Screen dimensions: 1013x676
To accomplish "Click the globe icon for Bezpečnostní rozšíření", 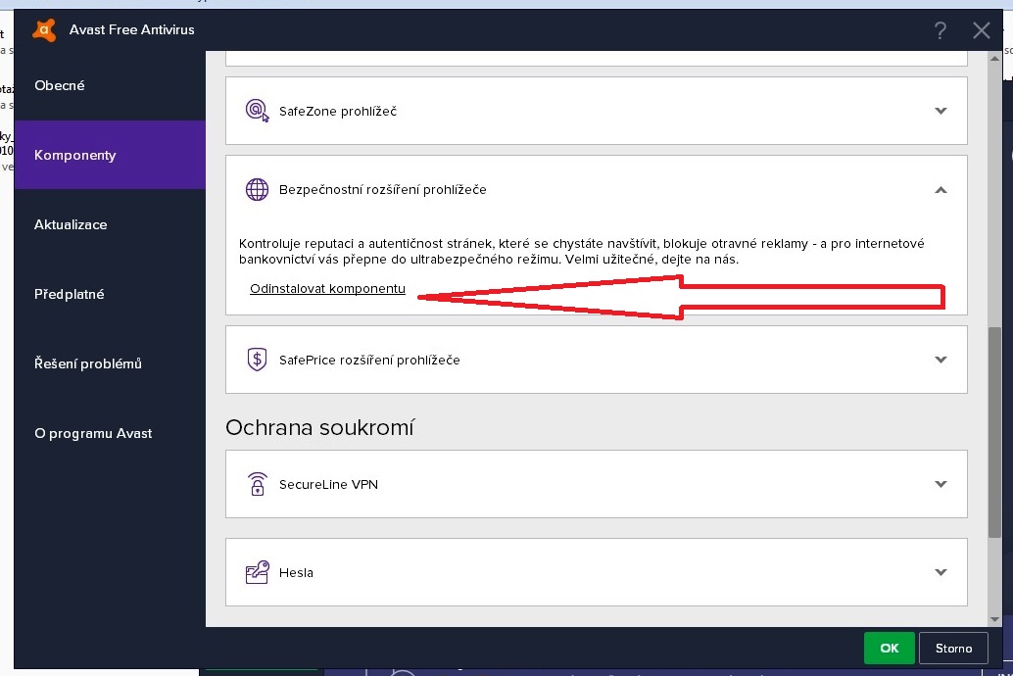I will [x=257, y=189].
